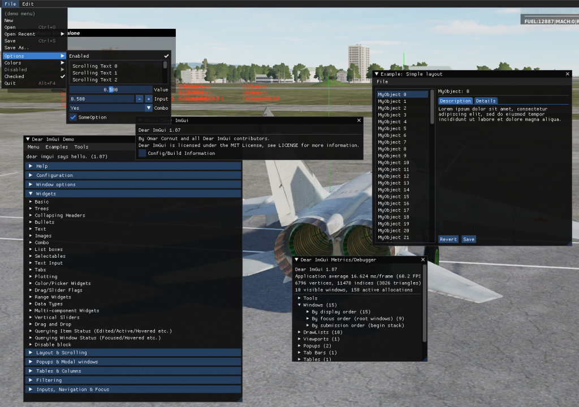
Task: Choose Save As.. menu entry
Action: click(x=34, y=47)
